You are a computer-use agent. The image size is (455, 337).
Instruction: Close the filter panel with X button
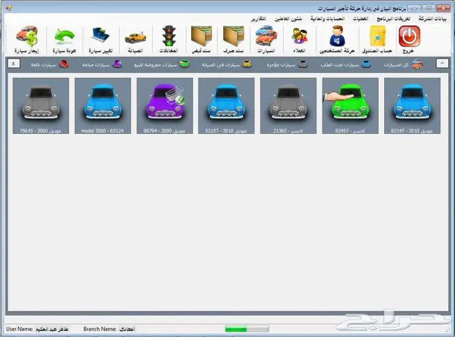click(14, 64)
